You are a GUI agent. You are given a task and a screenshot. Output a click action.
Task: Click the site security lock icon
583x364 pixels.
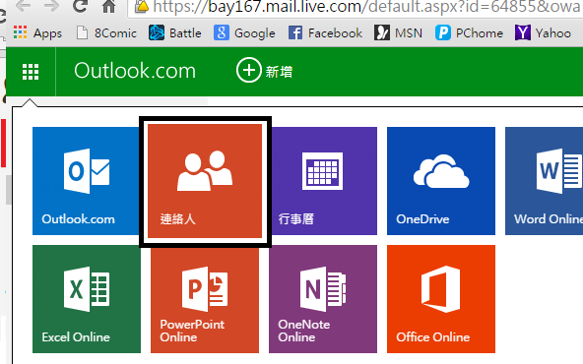pos(142,6)
